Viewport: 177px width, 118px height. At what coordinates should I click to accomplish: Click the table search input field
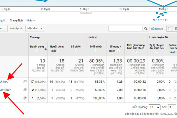pos(126,29)
